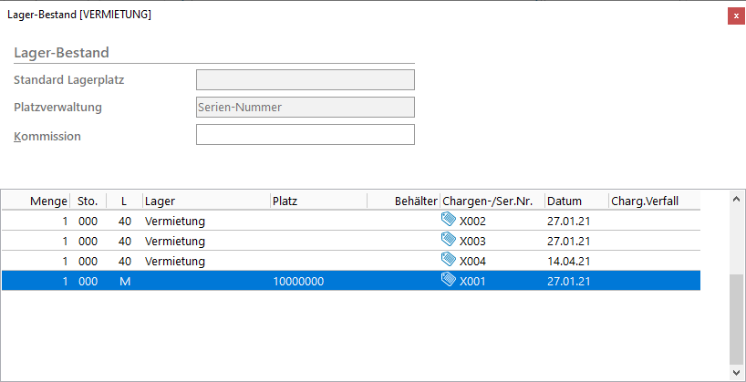Click the tag icon in the X001 row

[448, 280]
